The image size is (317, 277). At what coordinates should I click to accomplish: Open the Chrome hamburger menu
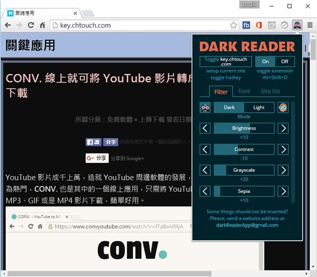[x=309, y=25]
